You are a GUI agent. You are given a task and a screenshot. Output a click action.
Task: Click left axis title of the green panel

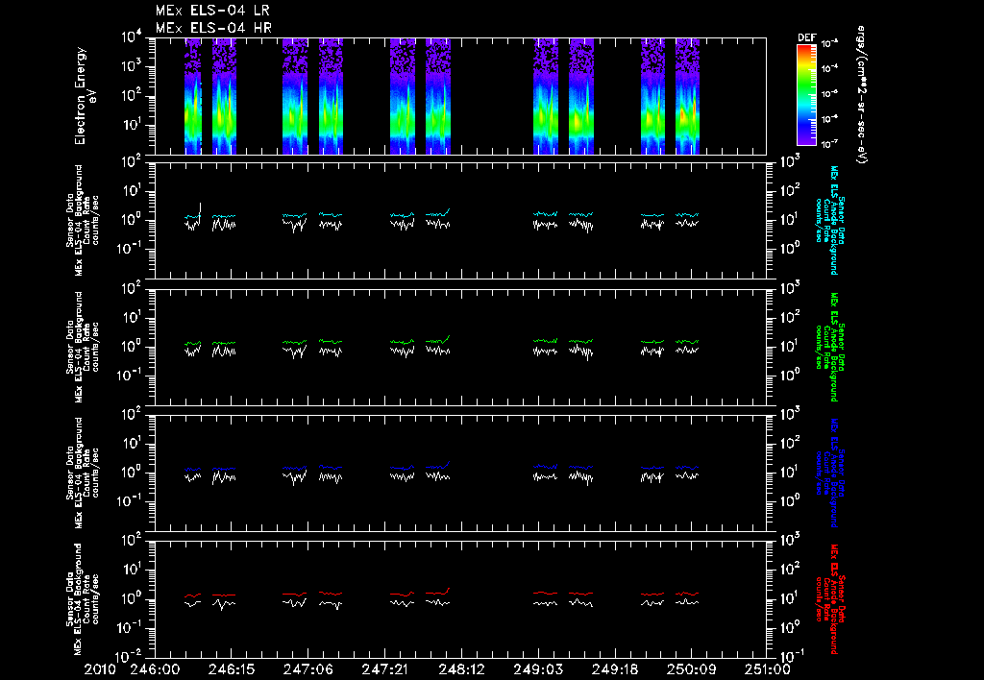click(83, 347)
